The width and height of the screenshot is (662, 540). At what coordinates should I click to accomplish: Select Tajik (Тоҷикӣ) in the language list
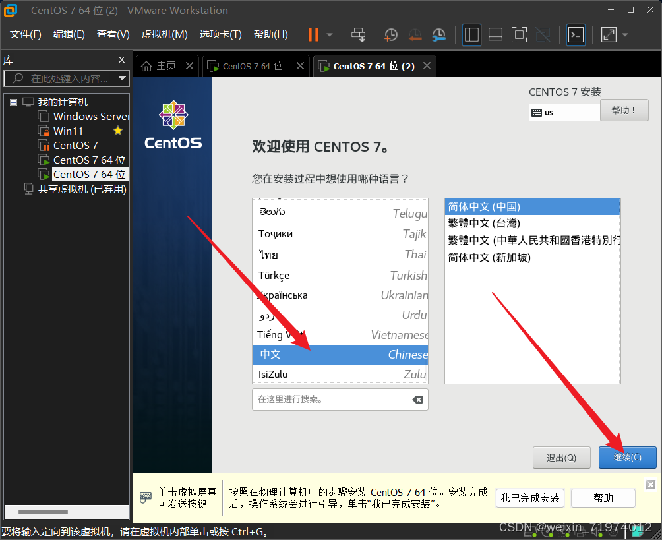(x=340, y=233)
